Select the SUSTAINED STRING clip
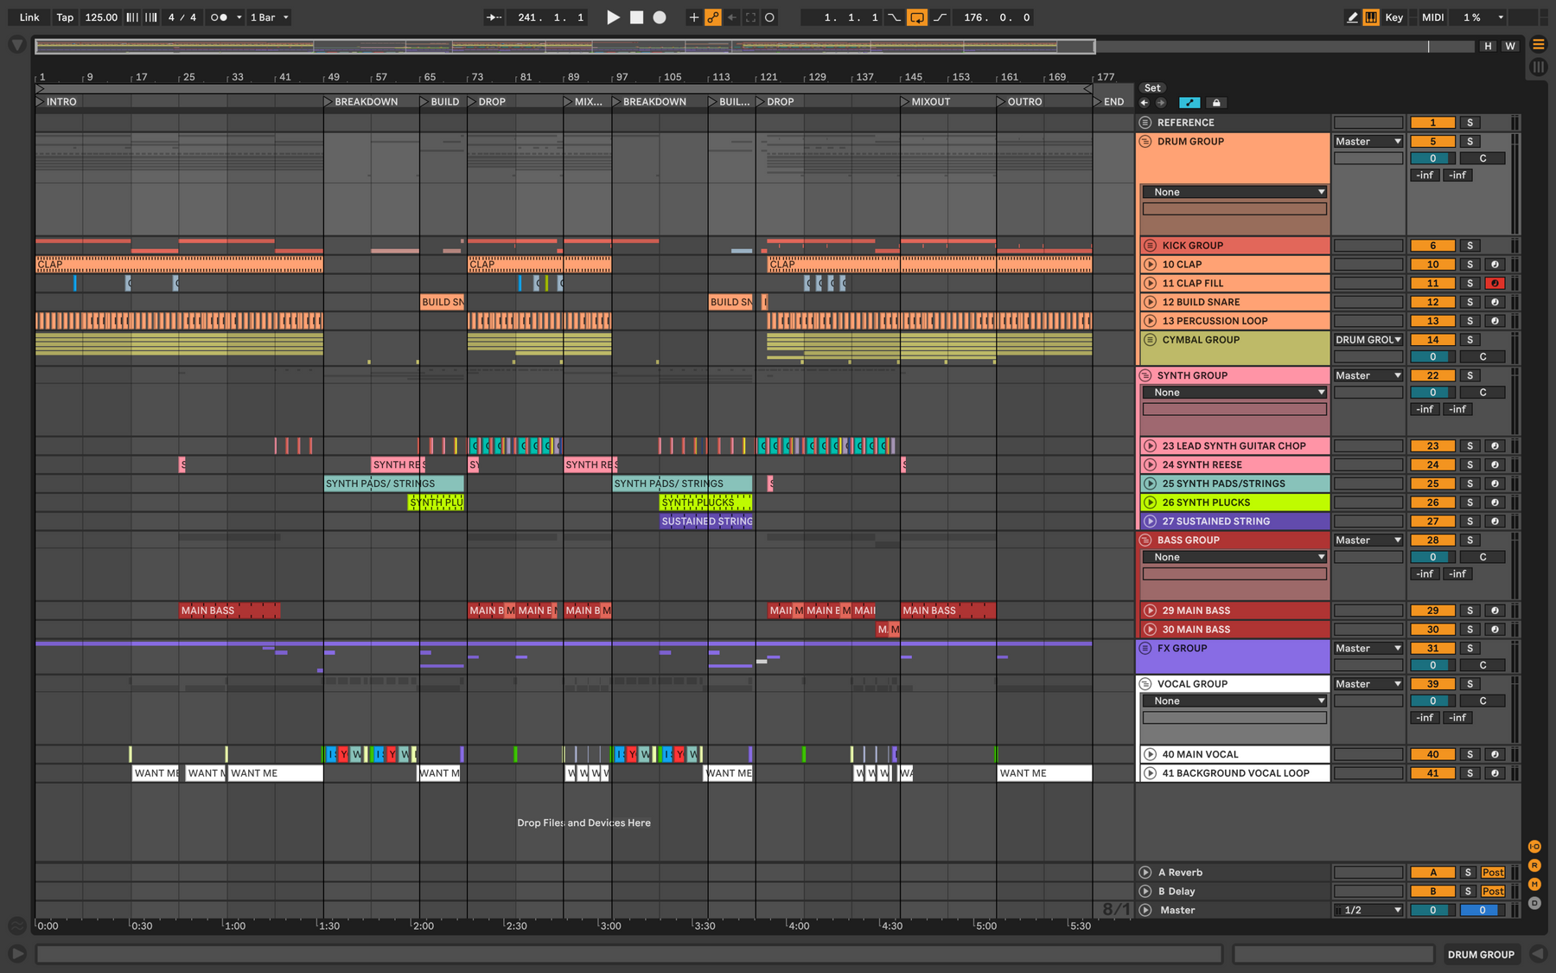 (706, 522)
